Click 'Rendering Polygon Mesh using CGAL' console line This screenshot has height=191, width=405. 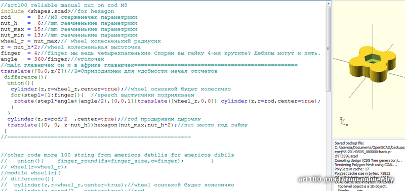coord(366,164)
